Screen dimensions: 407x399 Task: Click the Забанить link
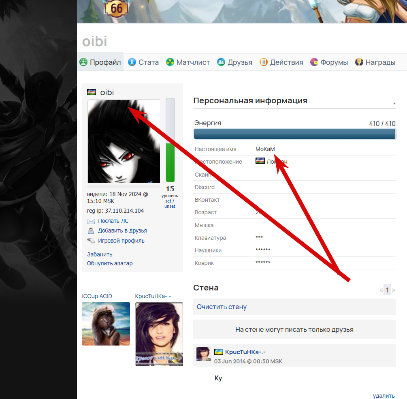point(100,254)
